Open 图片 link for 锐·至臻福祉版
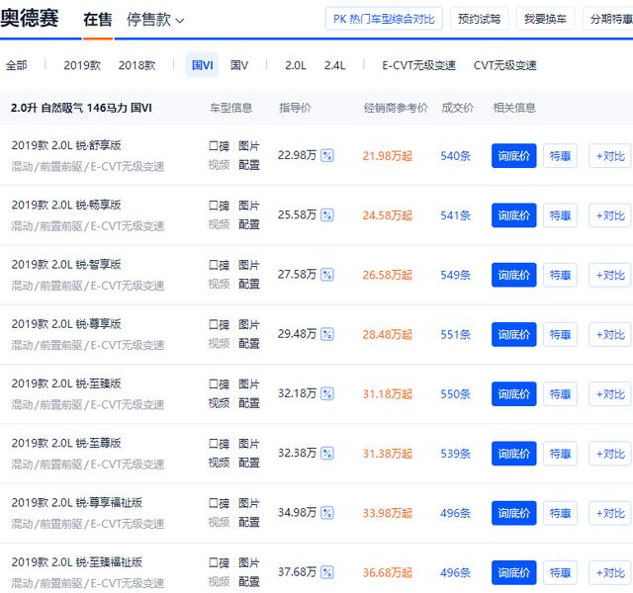The width and height of the screenshot is (633, 593). click(x=248, y=562)
